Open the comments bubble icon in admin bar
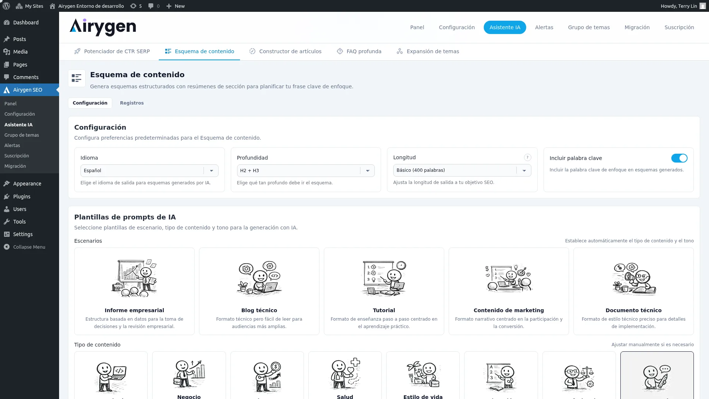This screenshot has width=709, height=399. coord(154,6)
